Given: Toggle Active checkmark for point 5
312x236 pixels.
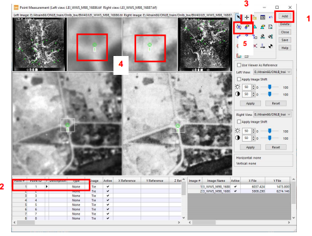Looking at the screenshot, I should coord(108,205).
